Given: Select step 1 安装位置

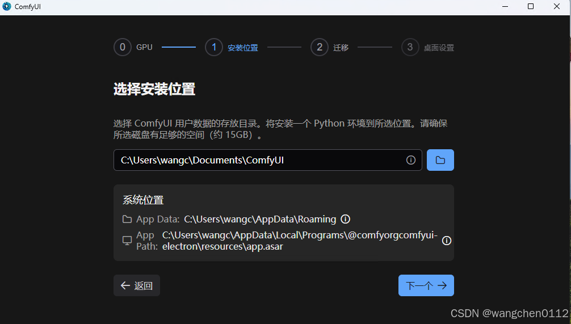Looking at the screenshot, I should pyautogui.click(x=232, y=47).
